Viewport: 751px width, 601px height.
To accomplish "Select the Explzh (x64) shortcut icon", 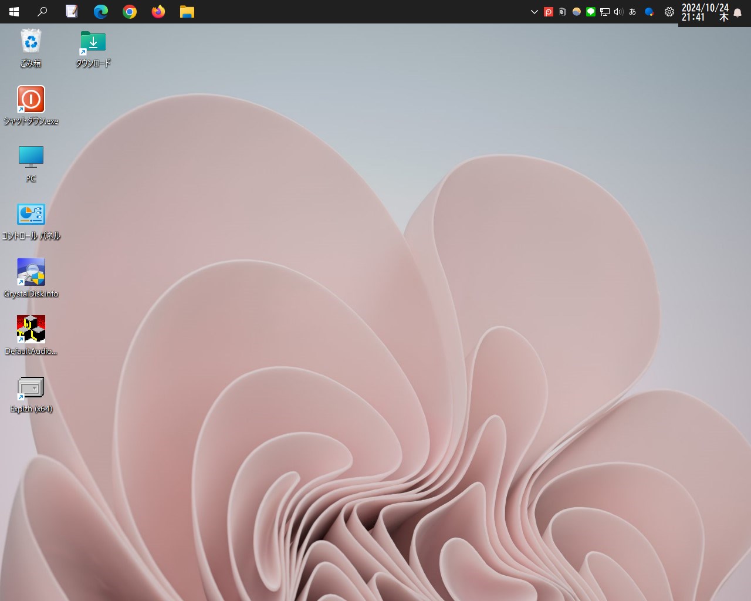I will point(31,394).
